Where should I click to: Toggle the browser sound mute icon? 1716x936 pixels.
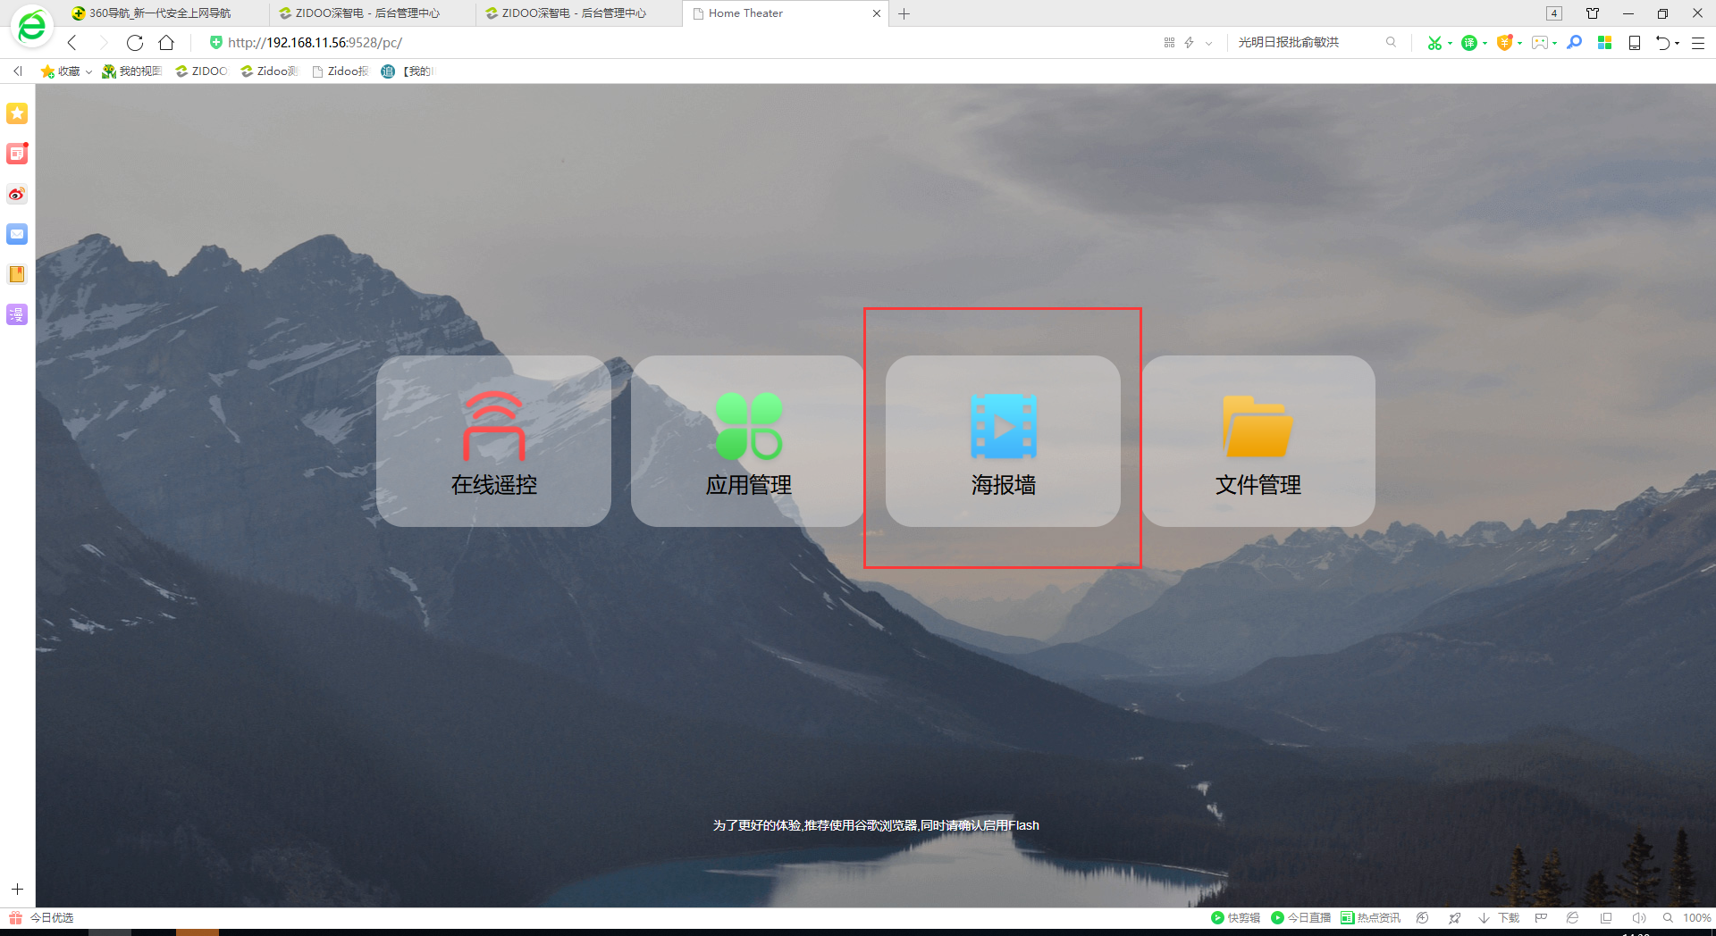[x=1638, y=918]
